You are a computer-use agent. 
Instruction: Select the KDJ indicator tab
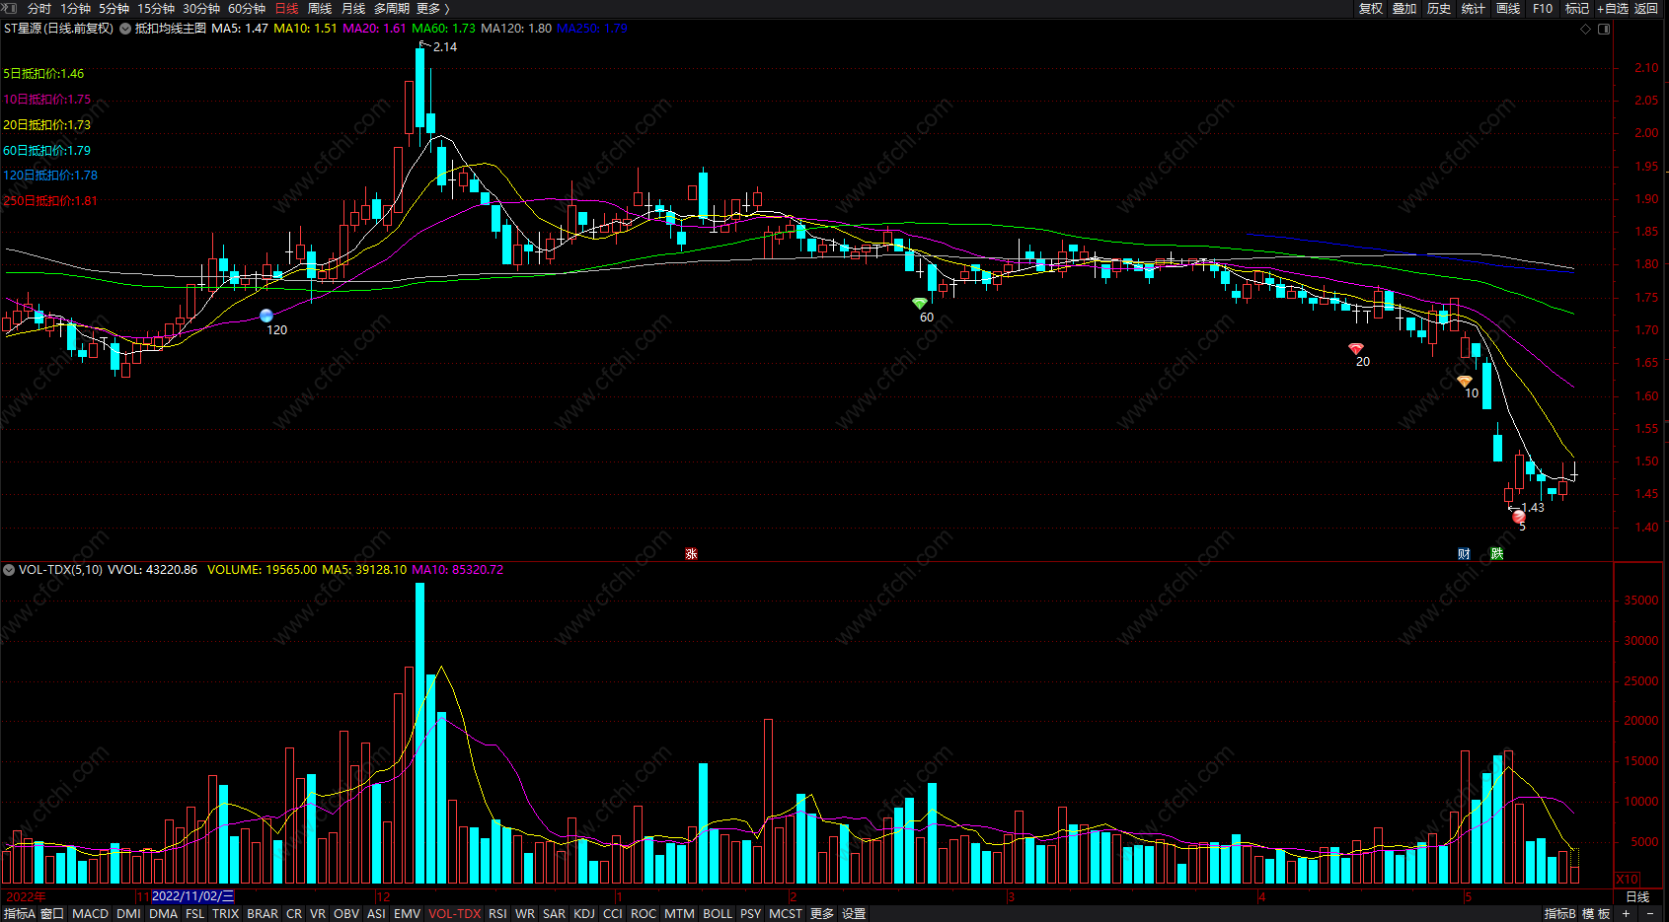(584, 914)
